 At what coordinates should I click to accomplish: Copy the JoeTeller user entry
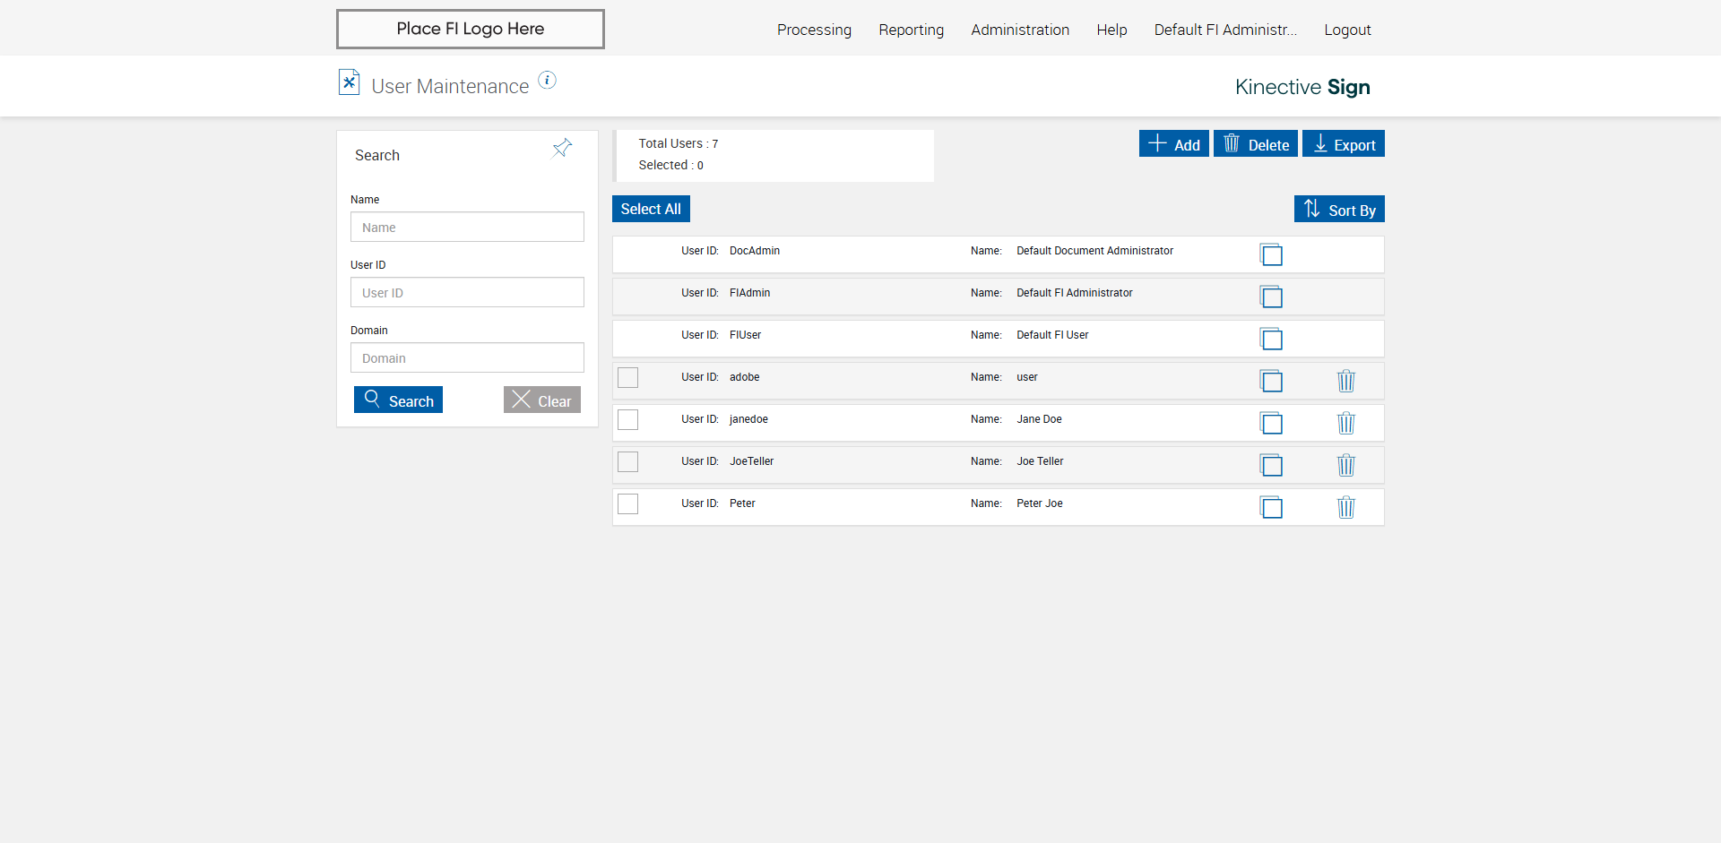click(1271, 465)
